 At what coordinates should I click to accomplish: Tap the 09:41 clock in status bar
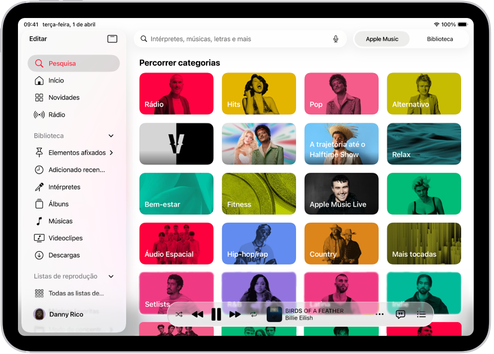coord(31,24)
